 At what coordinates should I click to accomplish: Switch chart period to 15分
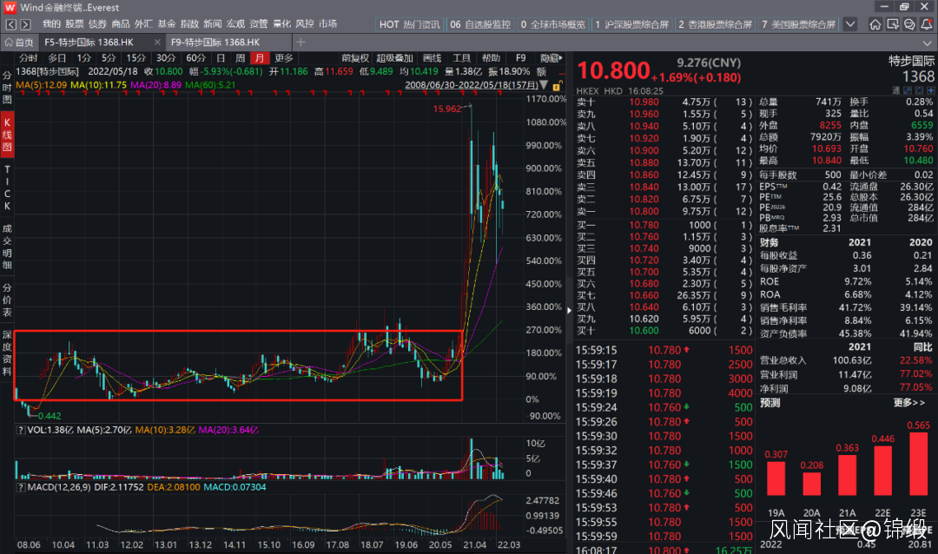(x=135, y=58)
